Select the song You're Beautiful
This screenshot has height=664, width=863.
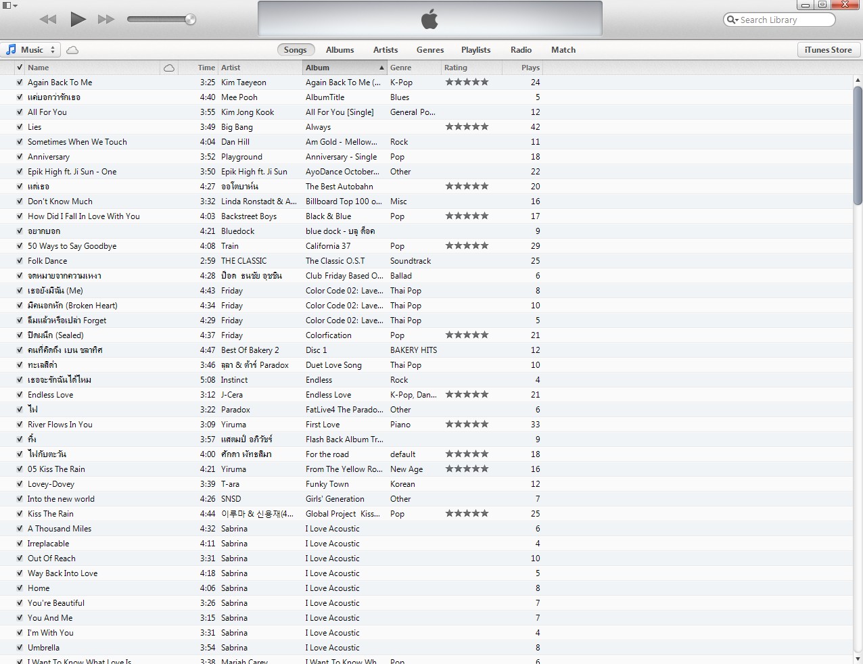(x=56, y=603)
